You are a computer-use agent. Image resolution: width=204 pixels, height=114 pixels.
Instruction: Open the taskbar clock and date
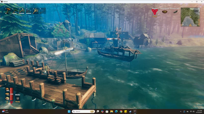coord(199,111)
